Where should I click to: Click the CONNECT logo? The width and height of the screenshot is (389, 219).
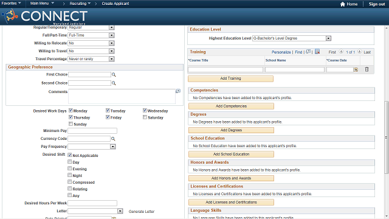pyautogui.click(x=44, y=16)
